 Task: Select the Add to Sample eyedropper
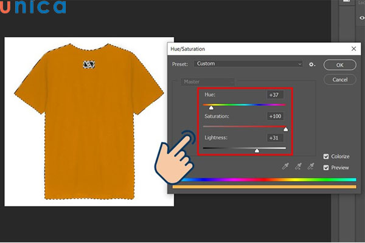click(297, 167)
